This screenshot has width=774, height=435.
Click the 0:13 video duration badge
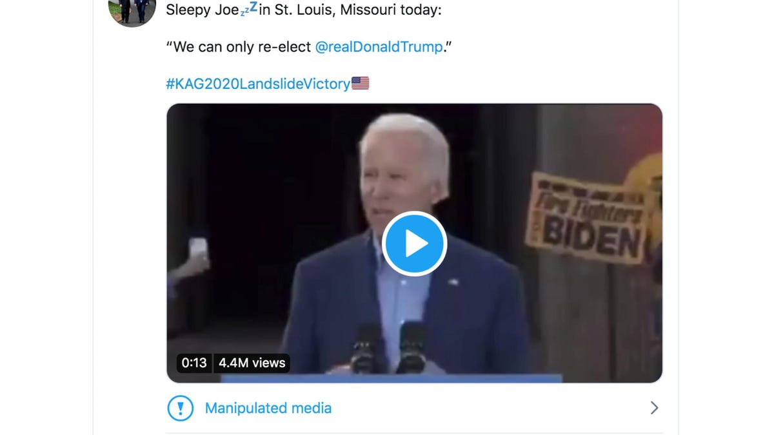pos(193,363)
